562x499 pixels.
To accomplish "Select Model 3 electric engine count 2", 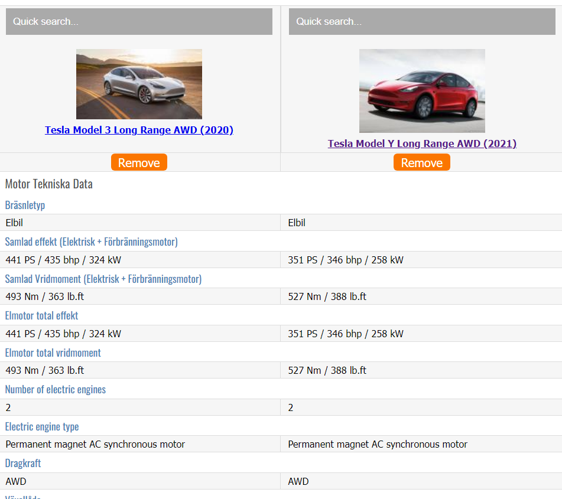I will [x=140, y=407].
